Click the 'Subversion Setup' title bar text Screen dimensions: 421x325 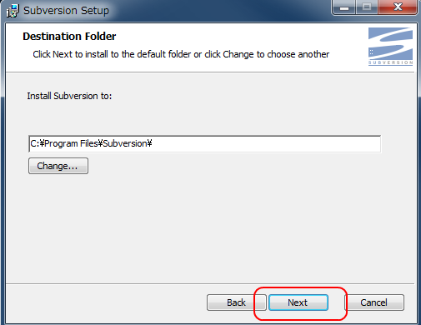(x=66, y=11)
